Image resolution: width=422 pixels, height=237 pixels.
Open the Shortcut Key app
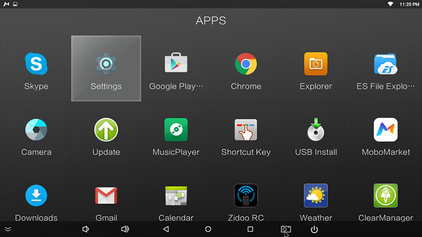(x=246, y=135)
